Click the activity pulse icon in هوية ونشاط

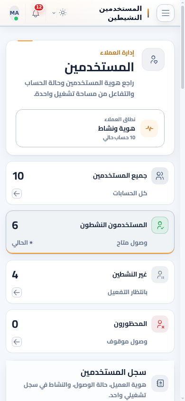tap(149, 128)
